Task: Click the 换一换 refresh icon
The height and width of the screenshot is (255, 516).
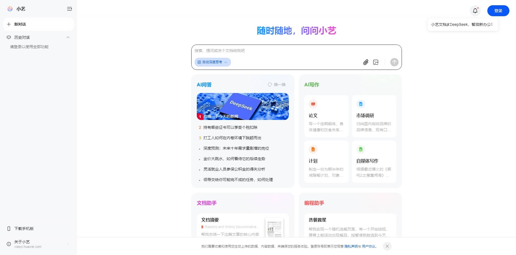Action: [x=270, y=84]
